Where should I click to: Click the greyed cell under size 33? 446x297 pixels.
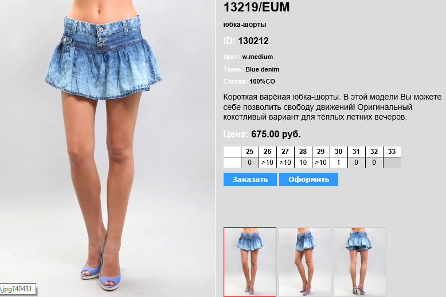click(x=392, y=163)
